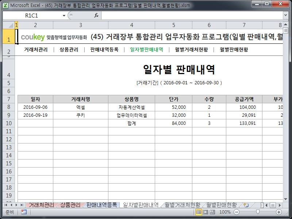Image resolution: width=292 pixels, height=219 pixels.
Task: Select the 일자별판매내역 sheet tab
Action: point(141,205)
